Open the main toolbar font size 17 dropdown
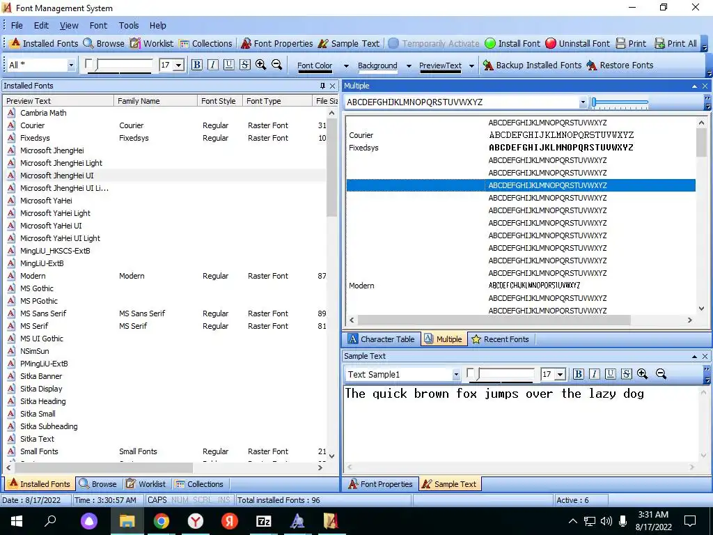The width and height of the screenshot is (713, 535). (179, 65)
